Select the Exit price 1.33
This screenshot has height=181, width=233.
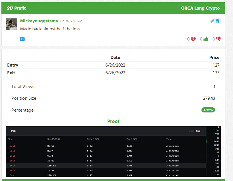216,73
